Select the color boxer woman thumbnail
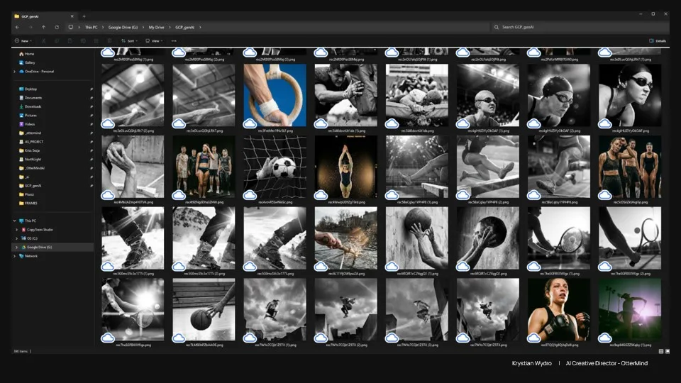This screenshot has width=681, height=383. (559, 309)
